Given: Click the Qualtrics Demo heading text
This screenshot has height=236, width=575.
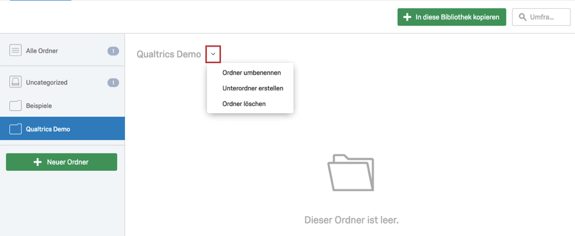Looking at the screenshot, I should pyautogui.click(x=169, y=54).
